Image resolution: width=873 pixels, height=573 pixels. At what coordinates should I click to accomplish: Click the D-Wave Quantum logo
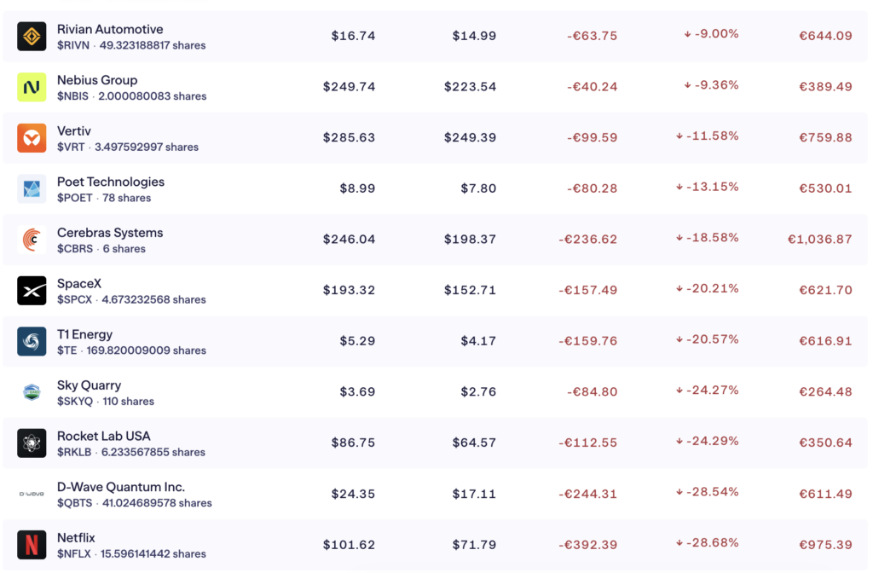pos(32,494)
